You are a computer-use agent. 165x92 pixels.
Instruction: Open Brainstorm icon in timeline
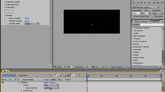(78, 75)
